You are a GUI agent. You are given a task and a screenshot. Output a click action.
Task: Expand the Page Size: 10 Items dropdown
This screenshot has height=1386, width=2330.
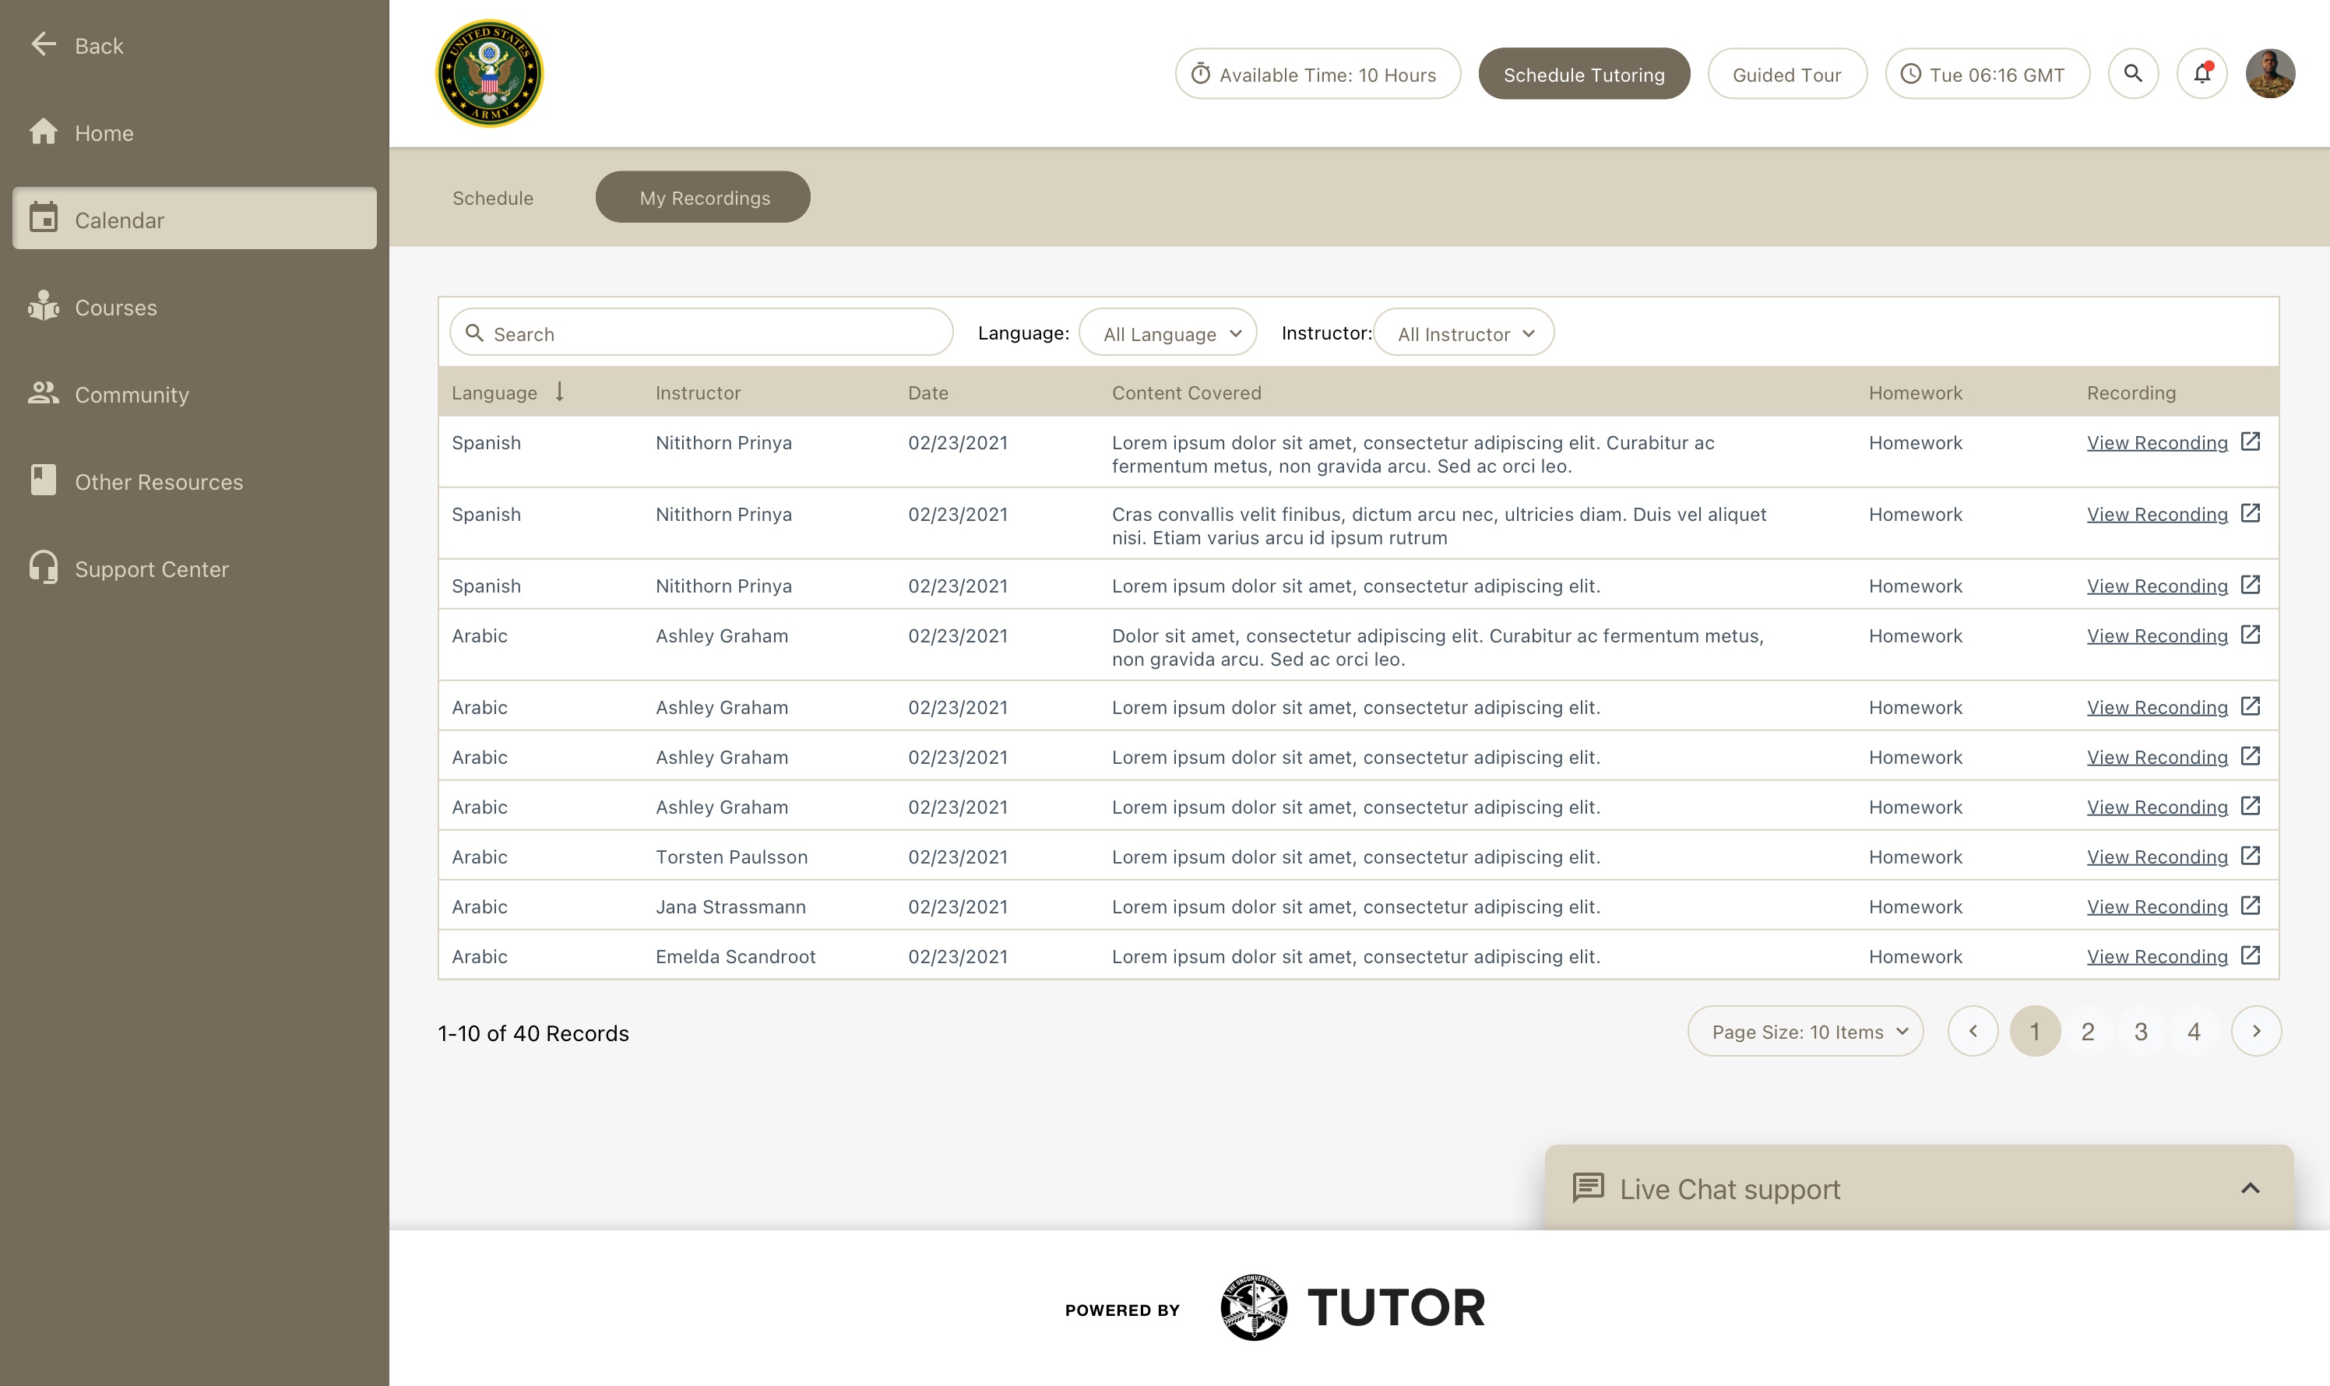[x=1805, y=1031]
